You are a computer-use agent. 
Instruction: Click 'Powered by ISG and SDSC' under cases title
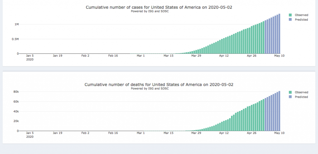click(150, 11)
